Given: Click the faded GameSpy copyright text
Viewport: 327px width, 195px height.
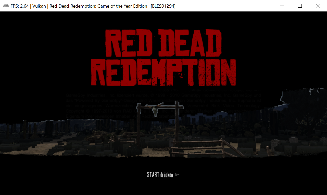Looking at the screenshot, I should (x=163, y=101).
